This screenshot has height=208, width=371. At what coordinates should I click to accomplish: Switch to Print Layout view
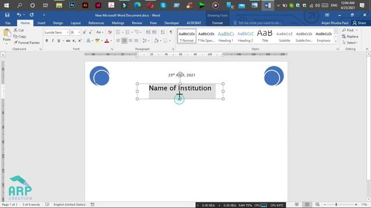point(307,205)
